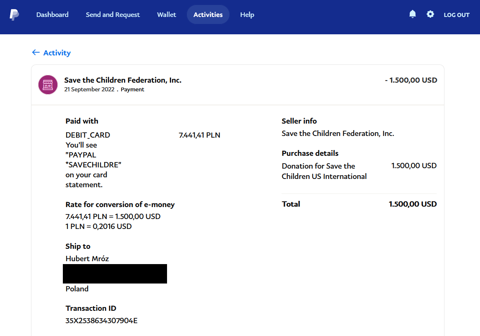Screen dimensions: 480x336
Task: Click the country Poland
Action: 77,289
